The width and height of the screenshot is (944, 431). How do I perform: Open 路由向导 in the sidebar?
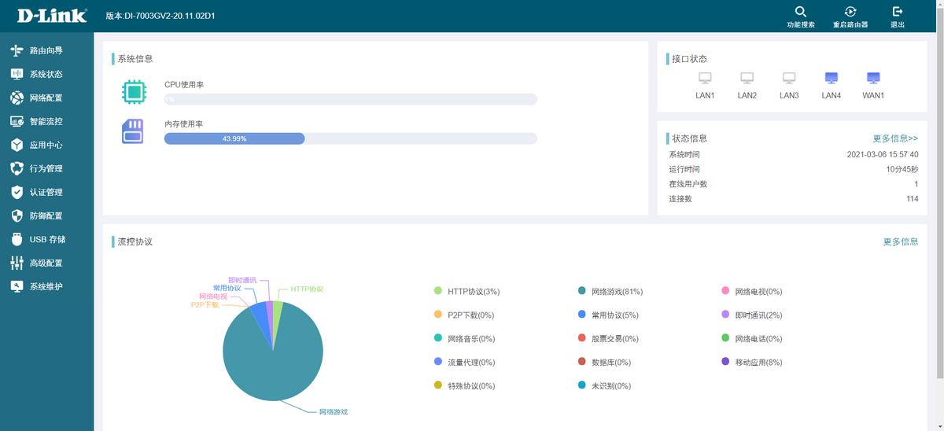coord(46,50)
